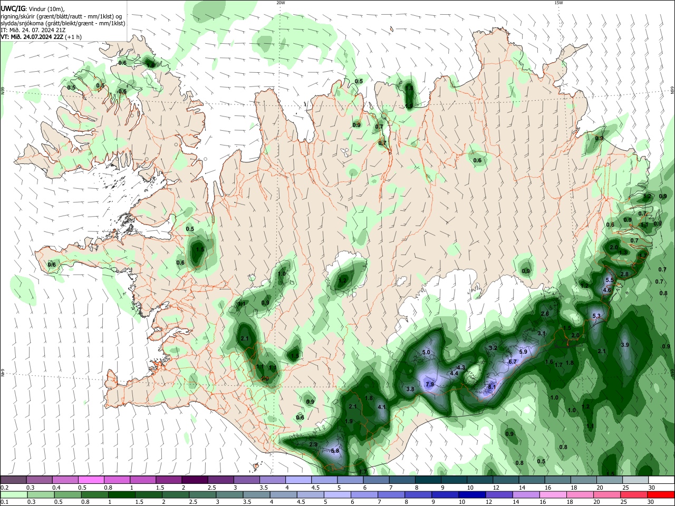Click upper legend swatch between 0.5 and 0.8

[x=91, y=480]
